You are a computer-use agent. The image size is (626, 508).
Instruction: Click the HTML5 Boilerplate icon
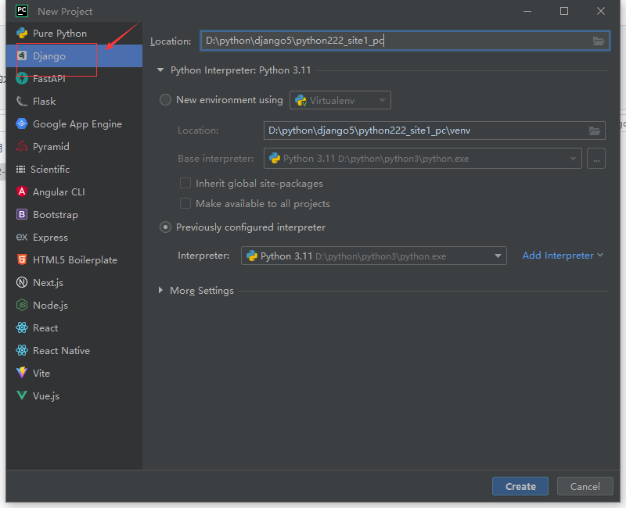pyautogui.click(x=22, y=259)
